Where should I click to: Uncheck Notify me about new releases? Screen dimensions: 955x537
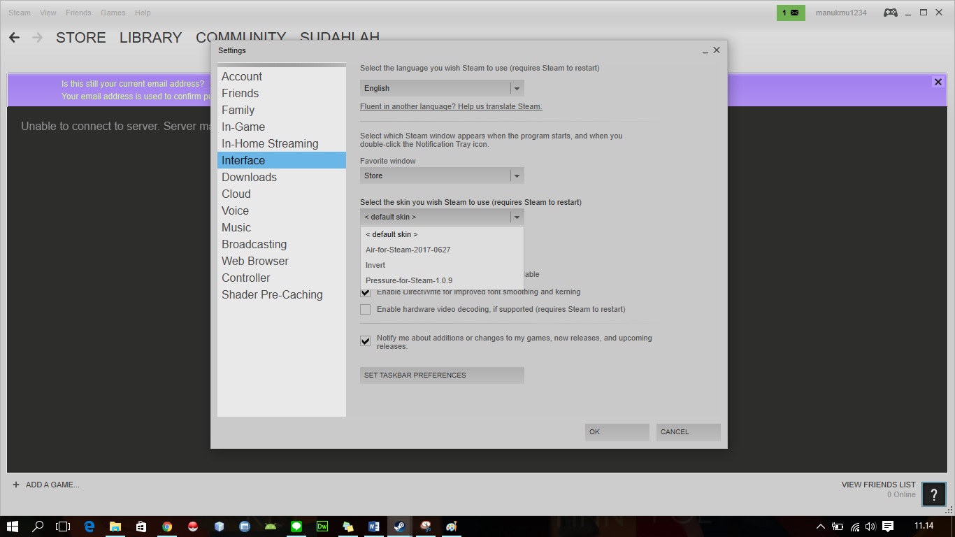365,341
